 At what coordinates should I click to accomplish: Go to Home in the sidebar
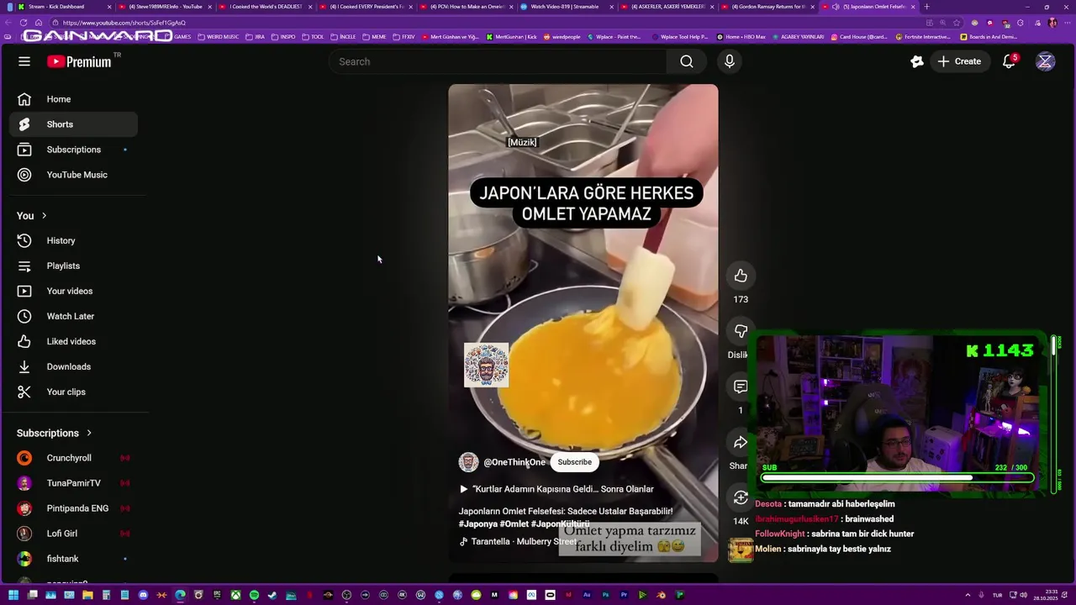(x=74, y=99)
